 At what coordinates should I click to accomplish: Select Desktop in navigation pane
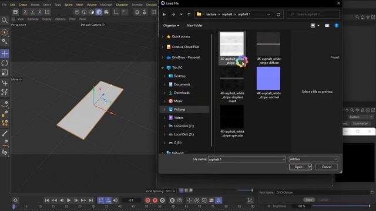pyautogui.click(x=179, y=76)
